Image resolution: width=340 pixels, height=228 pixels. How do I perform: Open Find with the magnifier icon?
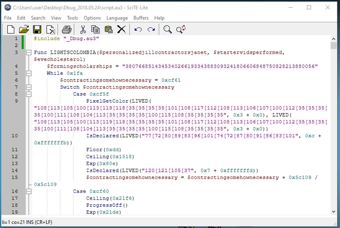tap(167, 29)
